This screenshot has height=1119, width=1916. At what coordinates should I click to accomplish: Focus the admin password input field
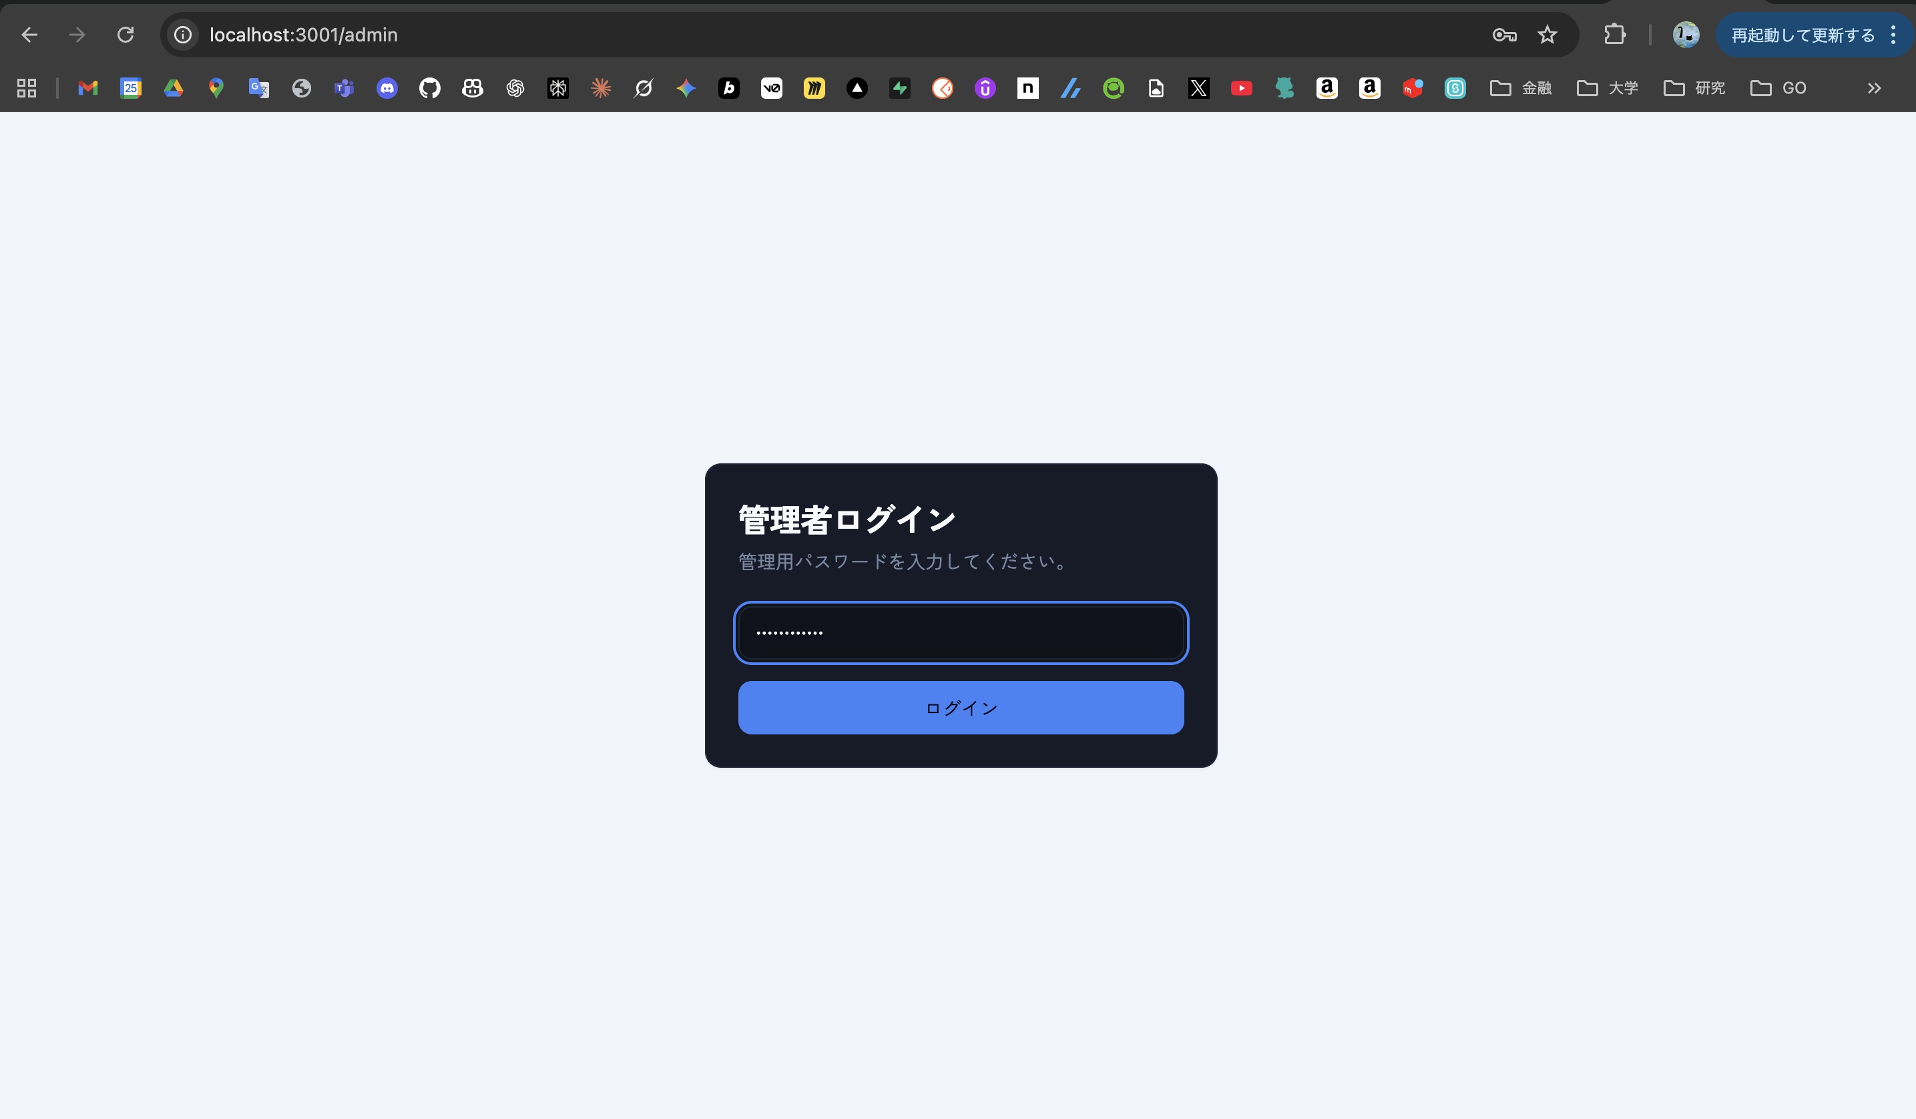coord(960,632)
